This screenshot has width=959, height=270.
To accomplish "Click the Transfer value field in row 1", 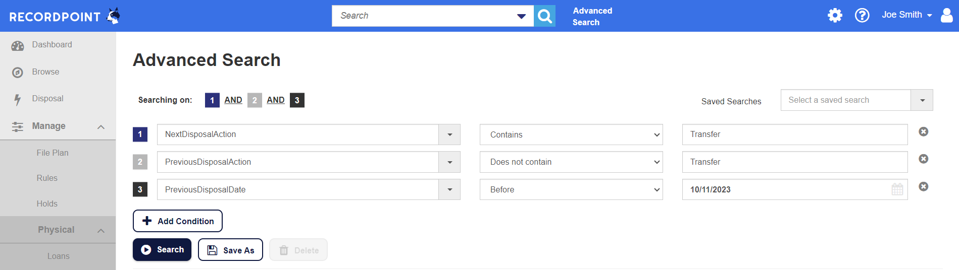I will click(794, 134).
